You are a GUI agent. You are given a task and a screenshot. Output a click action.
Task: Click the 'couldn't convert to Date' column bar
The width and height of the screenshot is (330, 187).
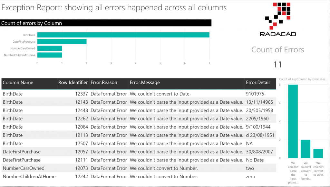pyautogui.click(x=318, y=153)
